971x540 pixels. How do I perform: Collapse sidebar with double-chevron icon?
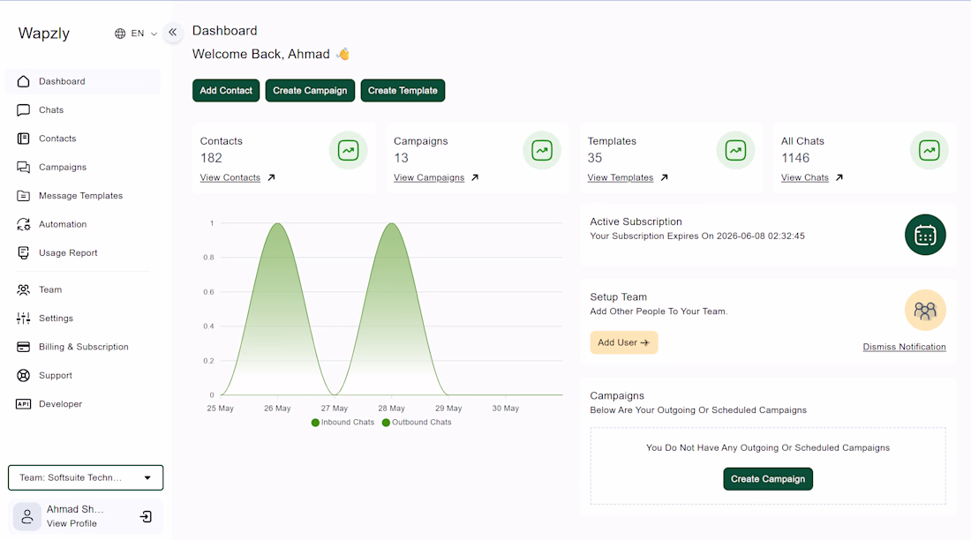click(173, 32)
